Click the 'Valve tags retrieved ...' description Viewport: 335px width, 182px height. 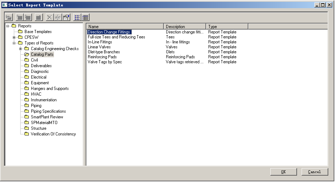tap(185, 62)
